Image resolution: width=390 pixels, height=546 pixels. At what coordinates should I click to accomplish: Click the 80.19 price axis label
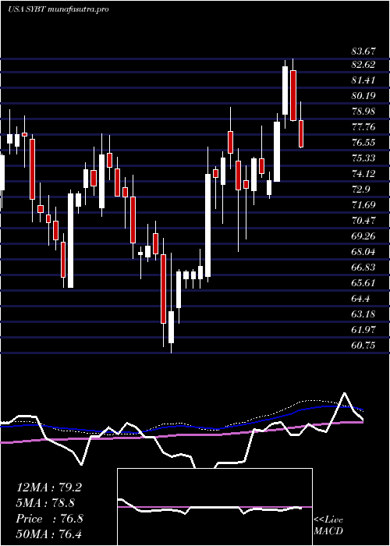pos(363,96)
